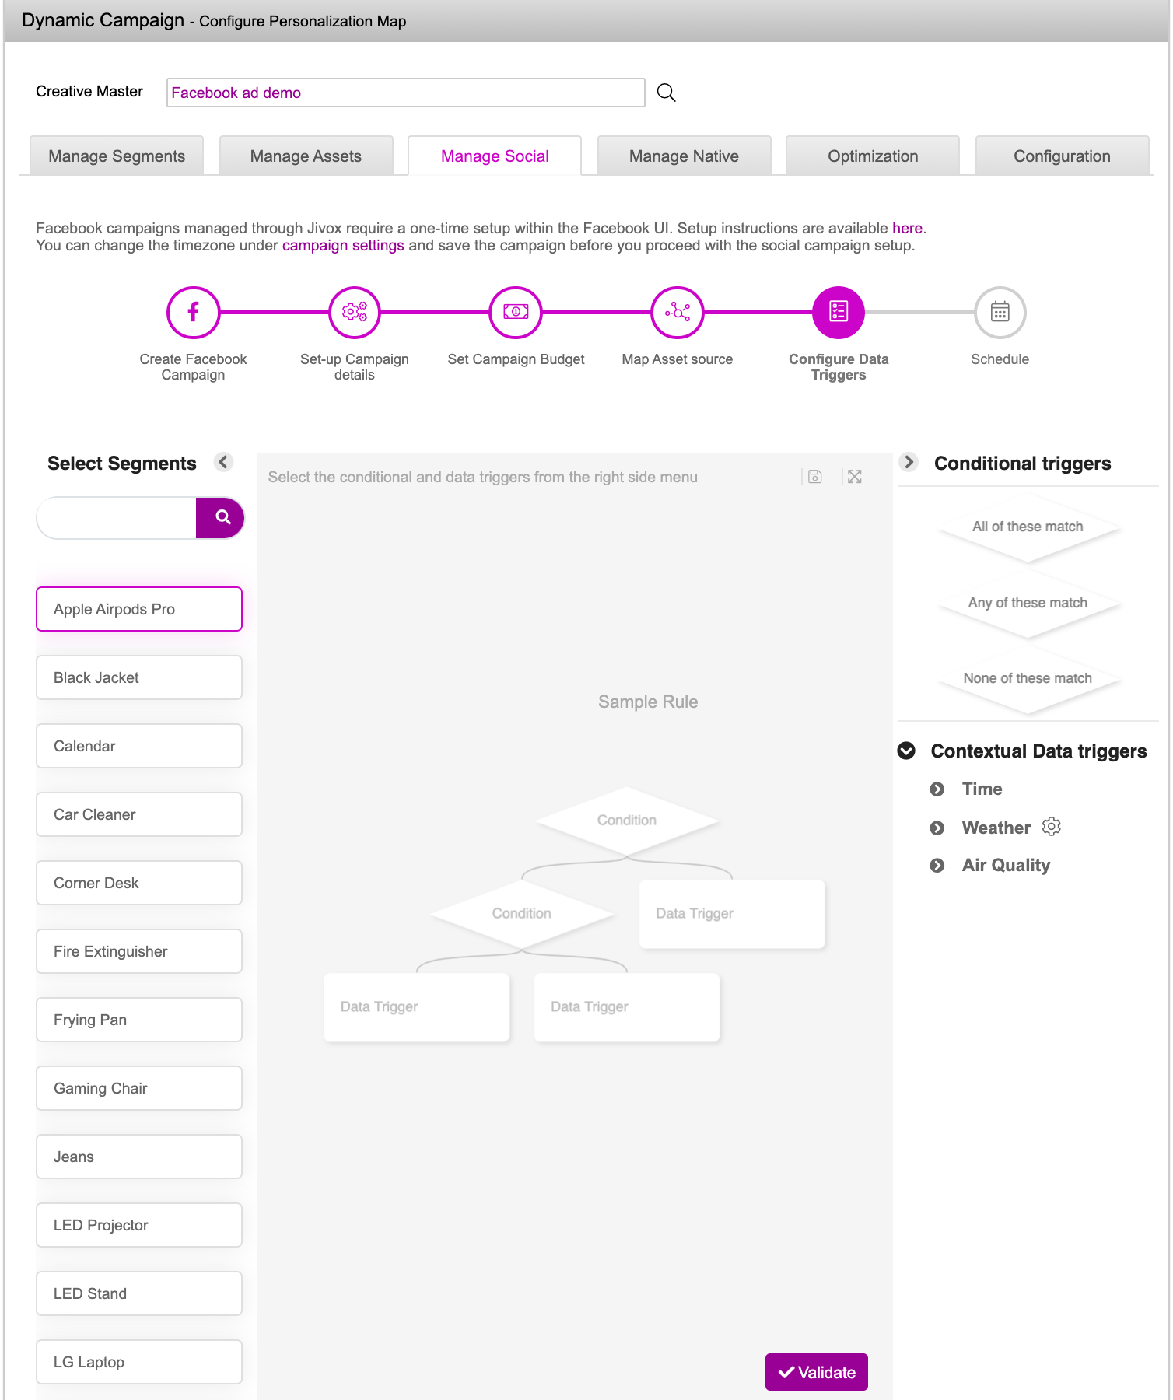Collapse the Select Segments panel

click(x=223, y=462)
